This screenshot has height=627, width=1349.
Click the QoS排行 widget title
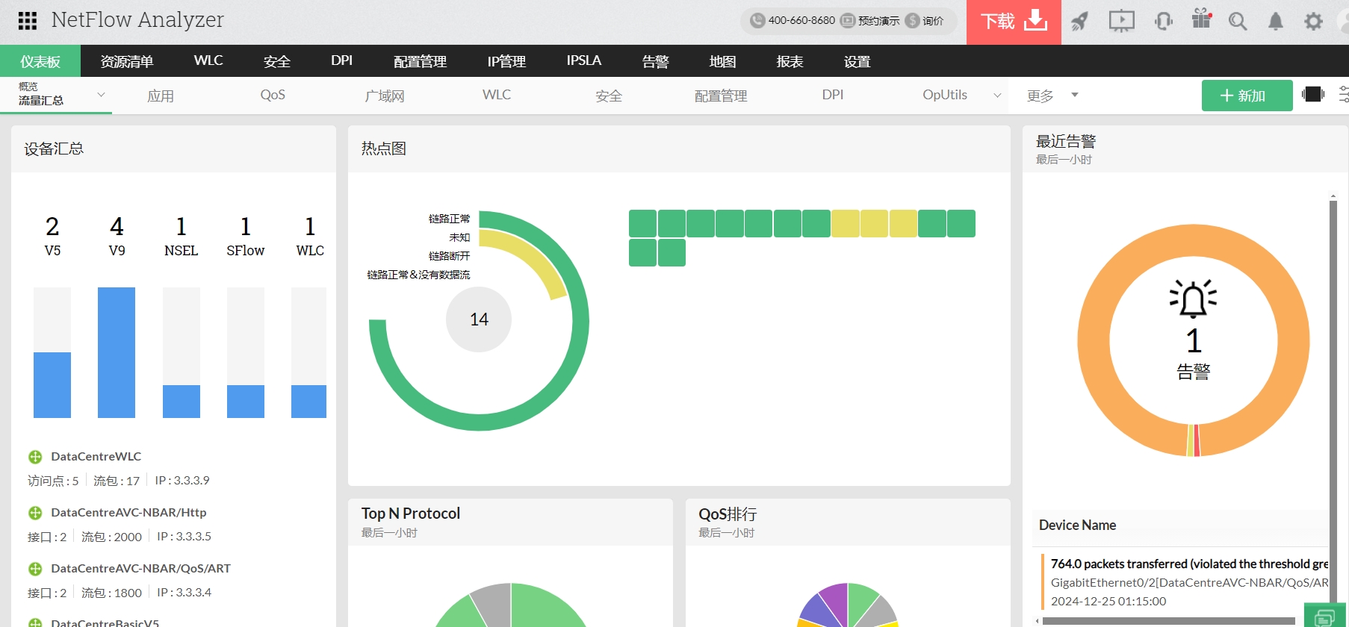[728, 514]
